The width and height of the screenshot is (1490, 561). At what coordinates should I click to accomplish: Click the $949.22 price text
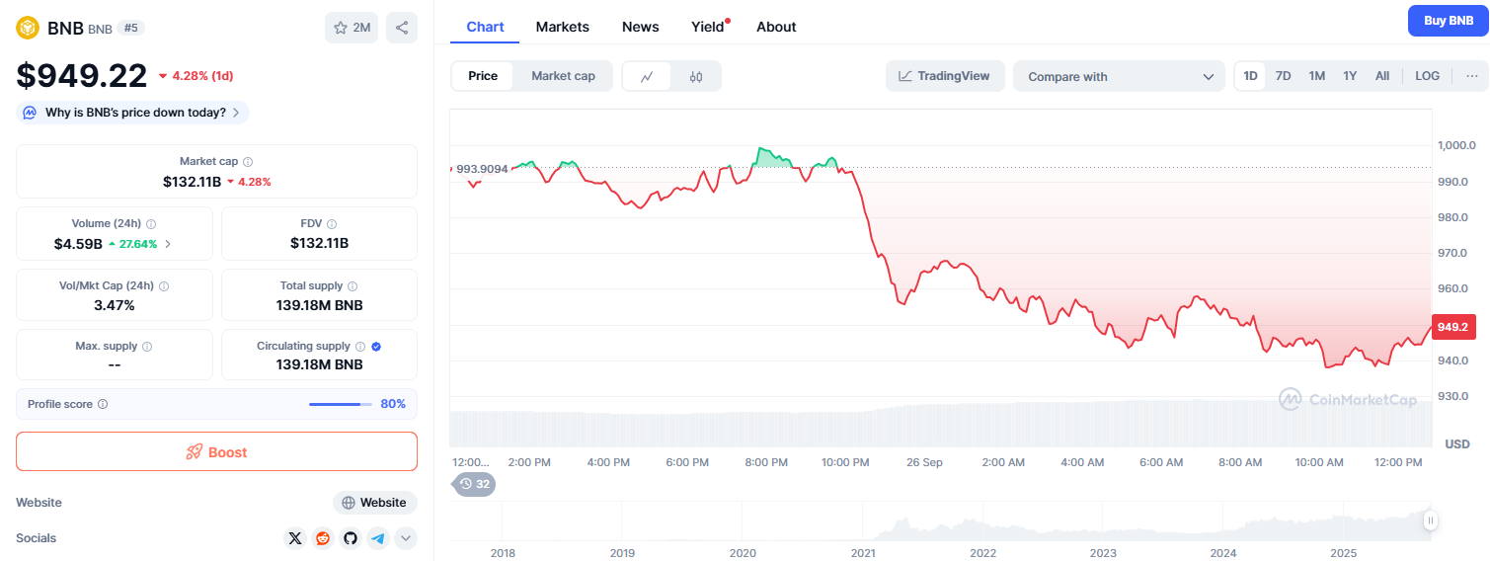82,75
